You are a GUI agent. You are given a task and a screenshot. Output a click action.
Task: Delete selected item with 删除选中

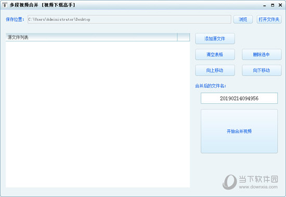click(262, 54)
